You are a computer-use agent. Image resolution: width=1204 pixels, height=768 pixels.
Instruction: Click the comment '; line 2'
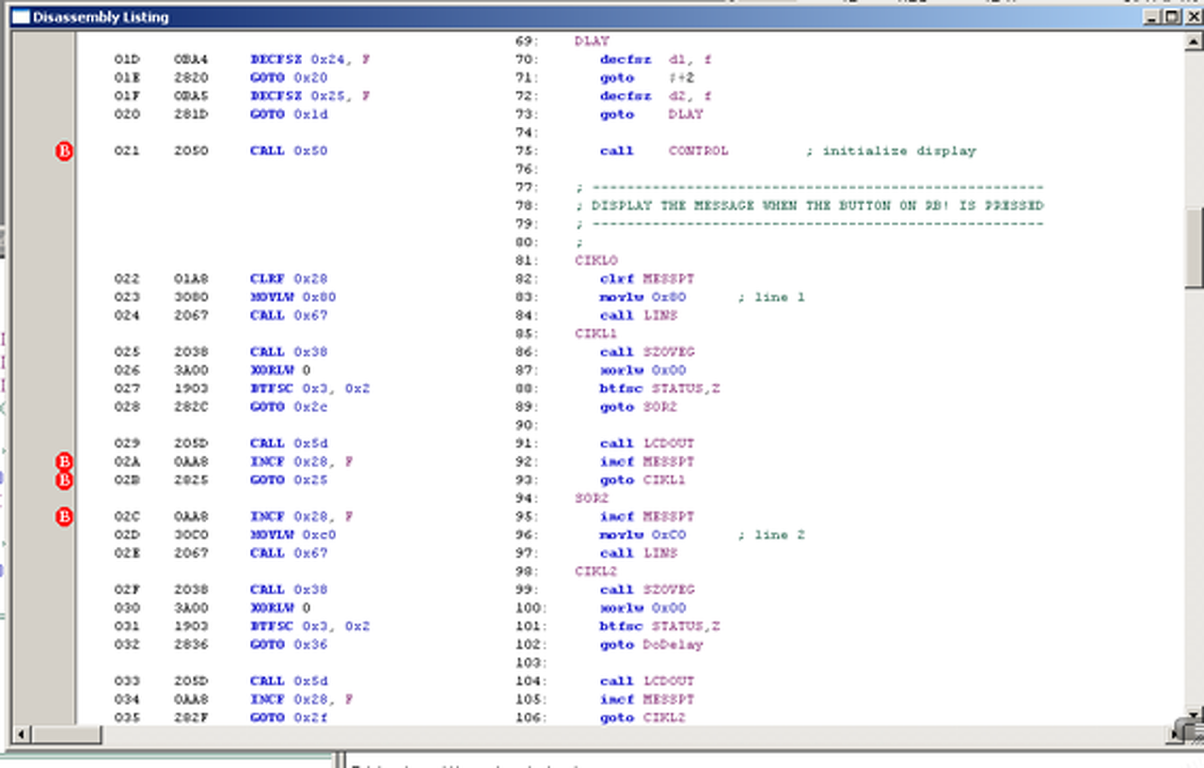click(x=770, y=535)
